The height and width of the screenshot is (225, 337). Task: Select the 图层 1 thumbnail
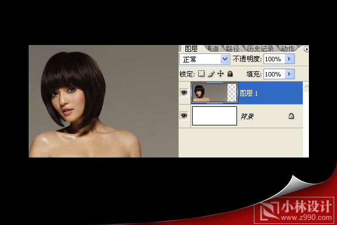[215, 93]
